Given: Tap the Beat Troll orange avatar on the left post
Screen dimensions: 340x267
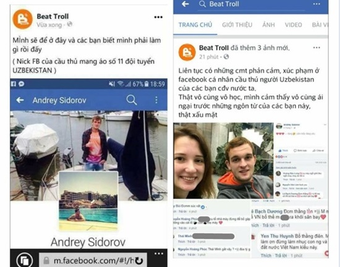Looking at the screenshot, I should coord(23,19).
